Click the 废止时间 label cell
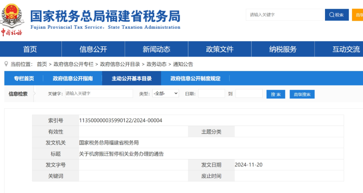Screen dimensions: 363x193 click(211, 176)
